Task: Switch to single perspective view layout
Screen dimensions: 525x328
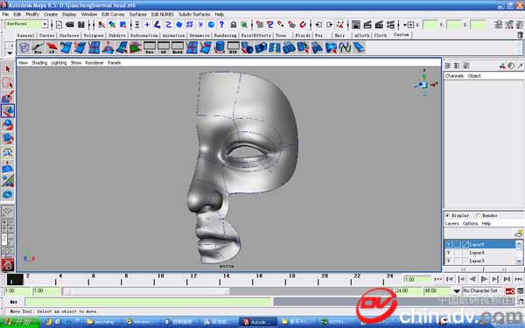Action: click(8, 211)
